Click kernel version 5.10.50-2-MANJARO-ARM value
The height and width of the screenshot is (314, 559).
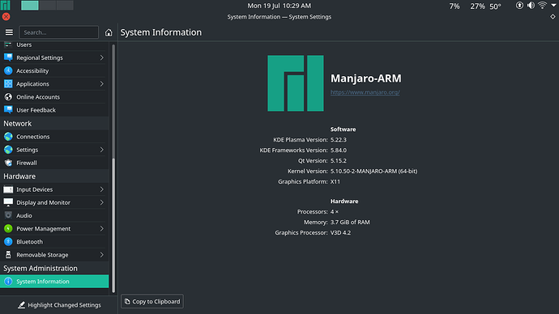click(373, 172)
